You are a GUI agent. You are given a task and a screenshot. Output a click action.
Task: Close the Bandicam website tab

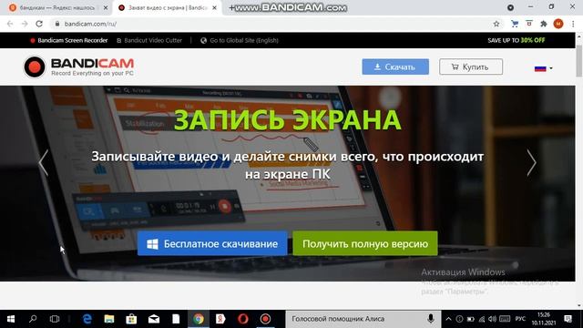(x=214, y=8)
